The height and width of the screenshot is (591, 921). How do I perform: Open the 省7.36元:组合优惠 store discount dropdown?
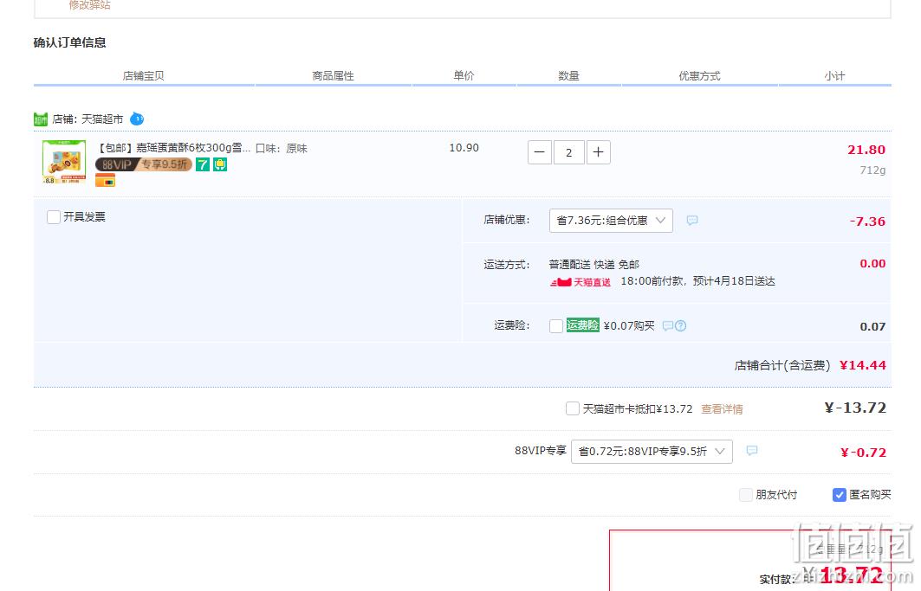611,221
